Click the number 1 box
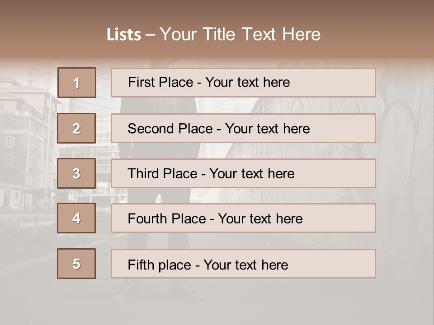The height and width of the screenshot is (325, 434). (77, 83)
